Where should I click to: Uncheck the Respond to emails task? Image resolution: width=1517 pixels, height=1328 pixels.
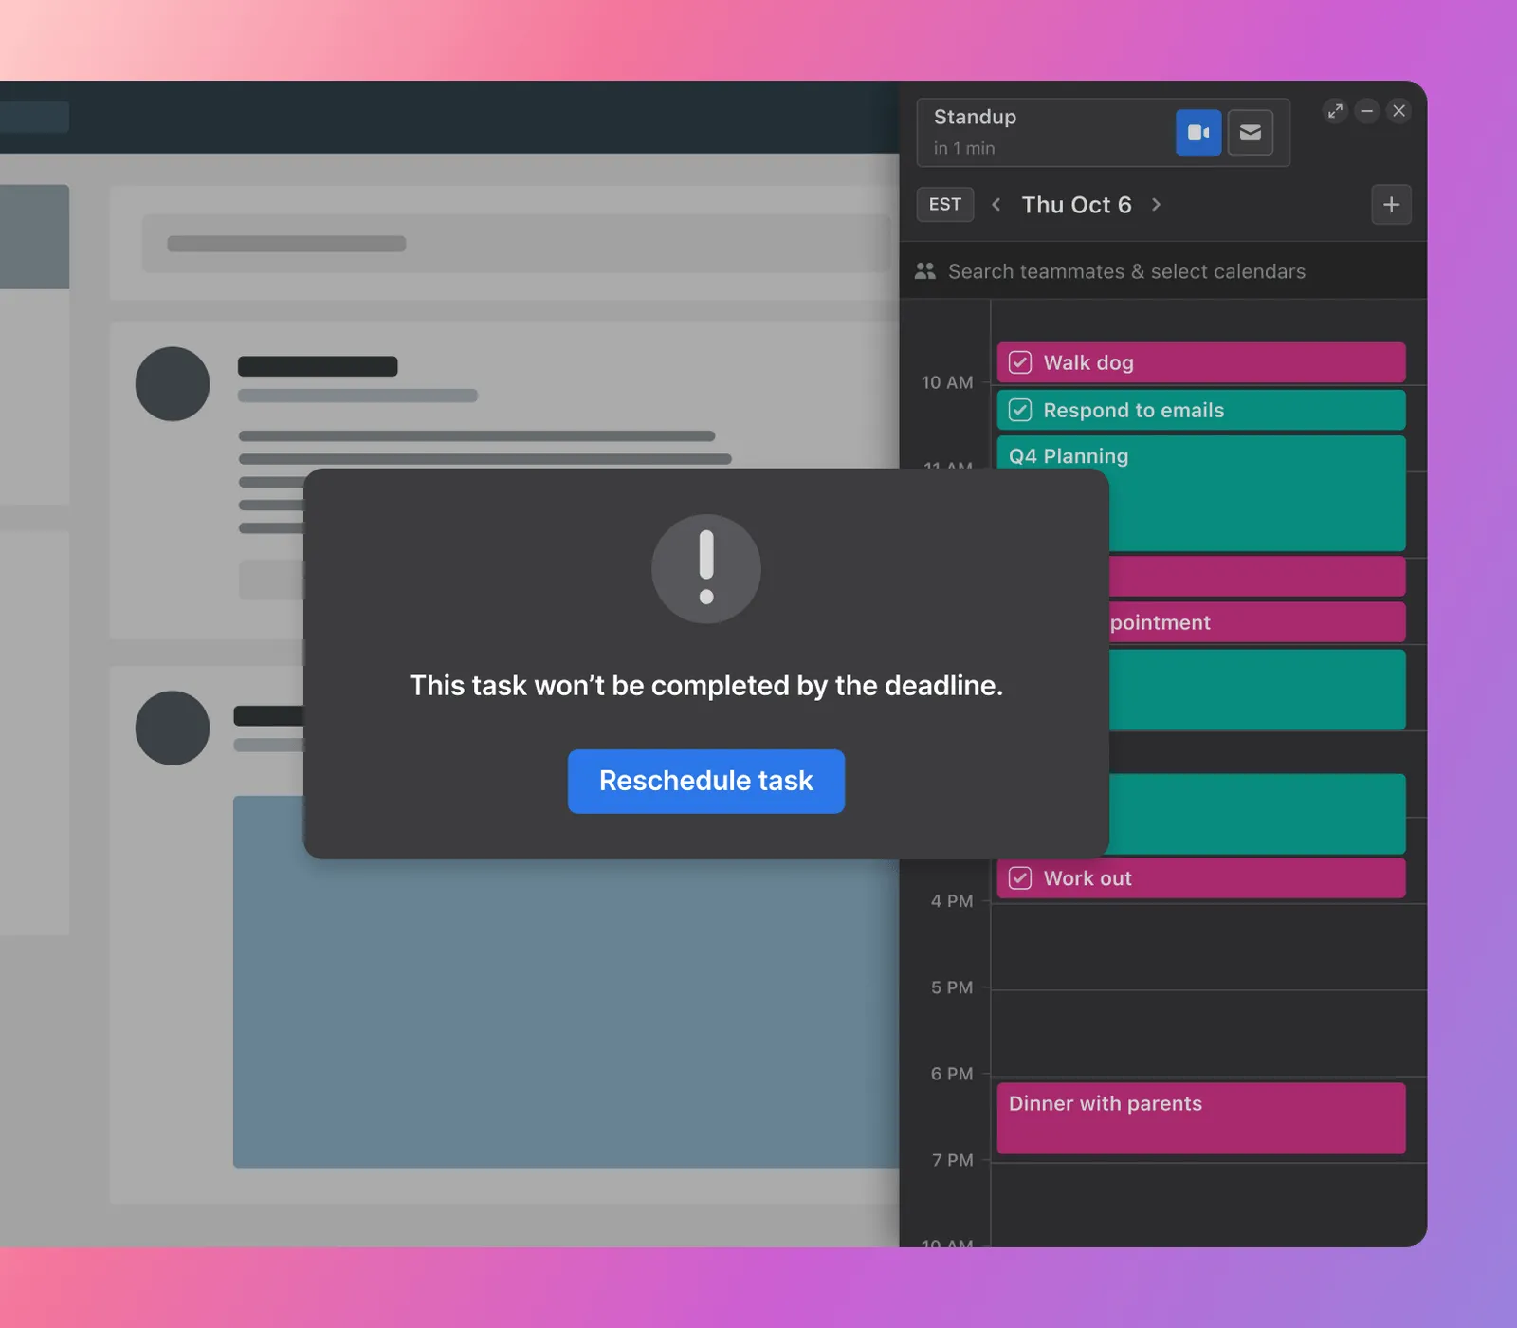pos(1020,410)
